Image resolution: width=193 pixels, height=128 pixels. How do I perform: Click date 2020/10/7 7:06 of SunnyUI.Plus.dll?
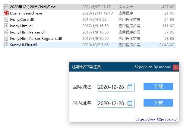95,45
